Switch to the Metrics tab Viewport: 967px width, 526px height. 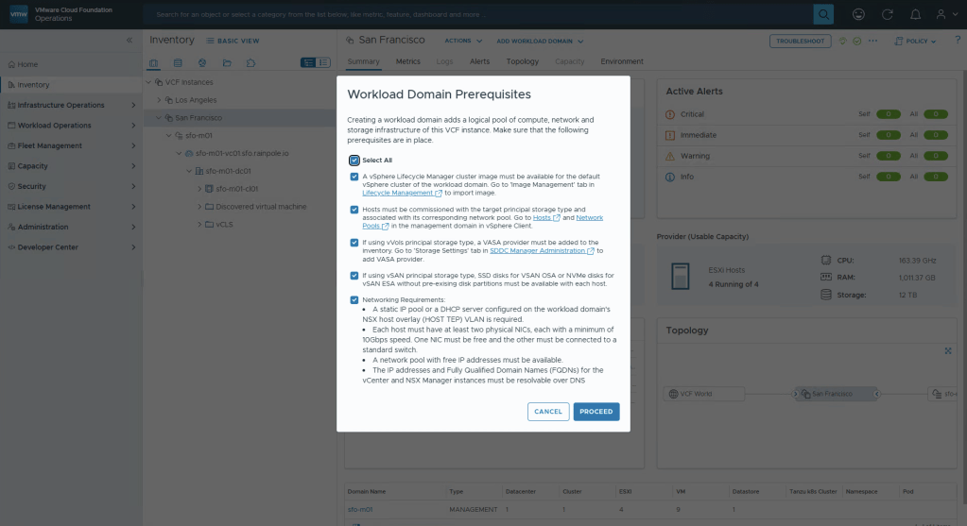tap(407, 61)
